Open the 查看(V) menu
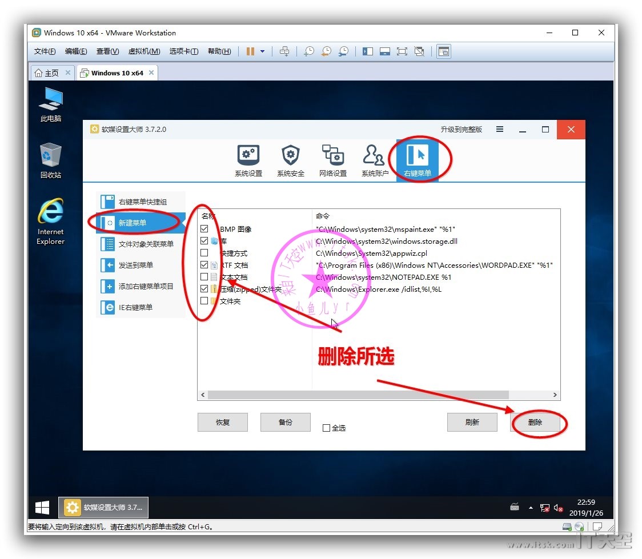 tap(108, 51)
